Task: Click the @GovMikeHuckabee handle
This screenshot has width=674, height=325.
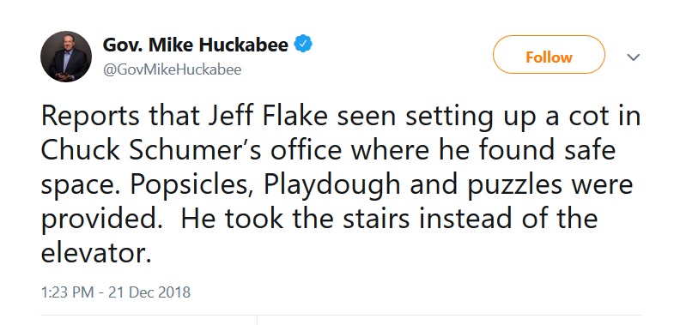Action: tap(172, 69)
